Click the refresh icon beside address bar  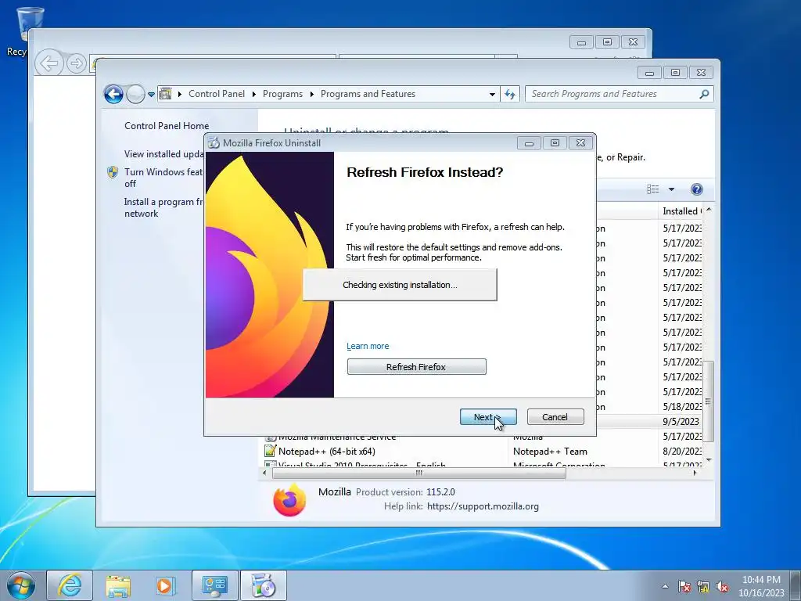click(510, 94)
